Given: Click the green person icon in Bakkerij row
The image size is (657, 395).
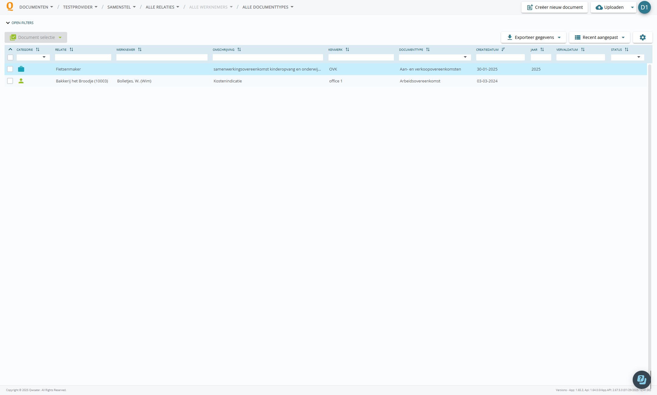Looking at the screenshot, I should [21, 81].
